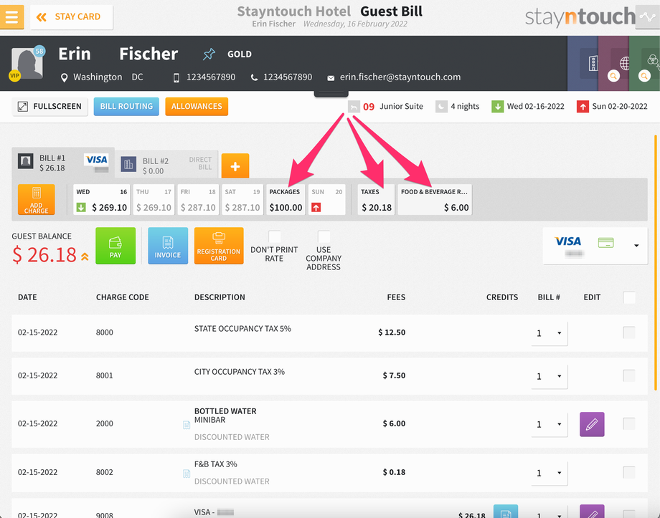Click the GOLD membership label
The image size is (660, 518).
click(x=240, y=54)
